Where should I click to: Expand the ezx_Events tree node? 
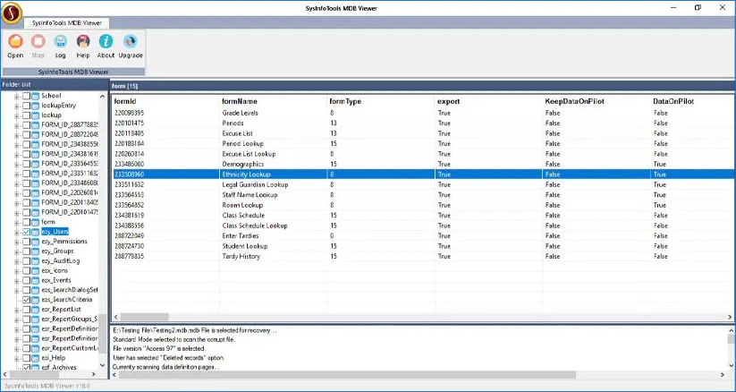click(x=17, y=281)
